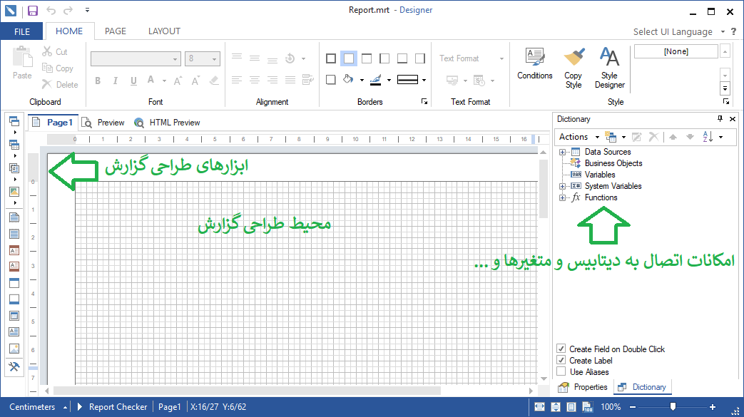Click the clear formatting eraser icon
This screenshot has height=417, width=744.
click(215, 81)
